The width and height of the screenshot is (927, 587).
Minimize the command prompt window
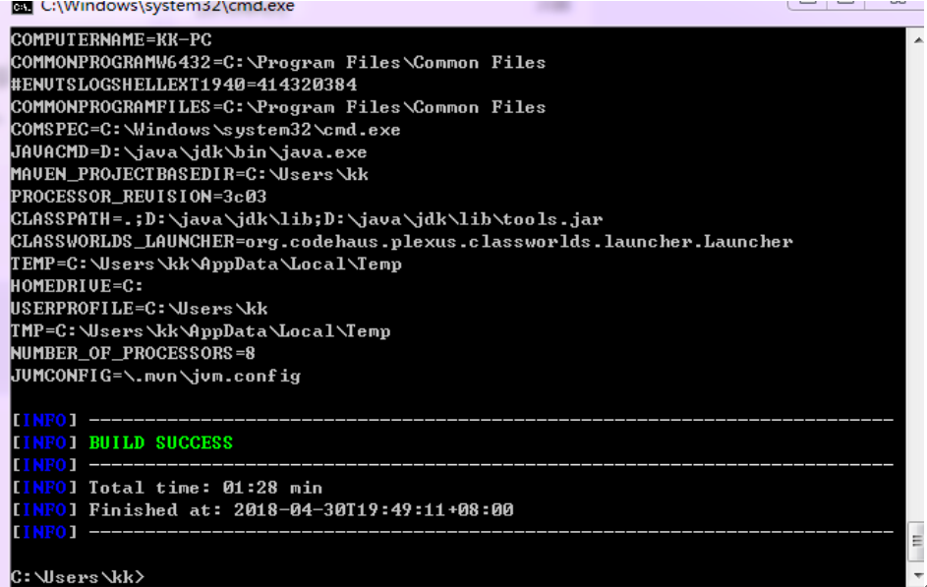point(808,4)
